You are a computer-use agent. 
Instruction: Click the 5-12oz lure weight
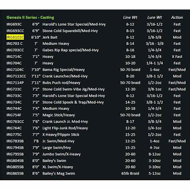[155, 174]
